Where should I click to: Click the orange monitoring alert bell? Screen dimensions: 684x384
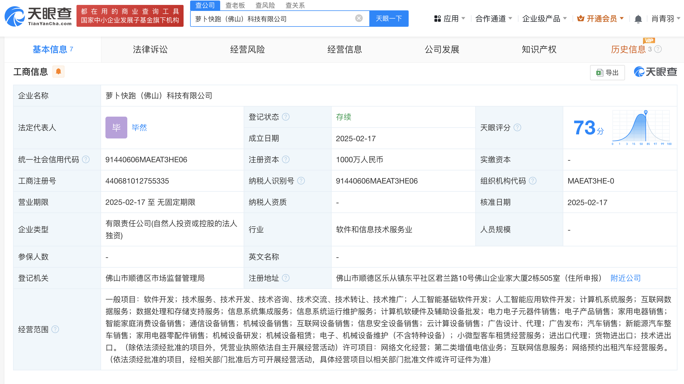pos(58,72)
